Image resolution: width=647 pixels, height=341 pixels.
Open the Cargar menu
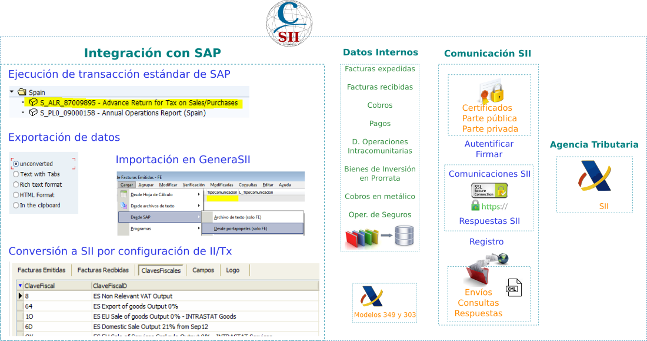[x=126, y=185]
